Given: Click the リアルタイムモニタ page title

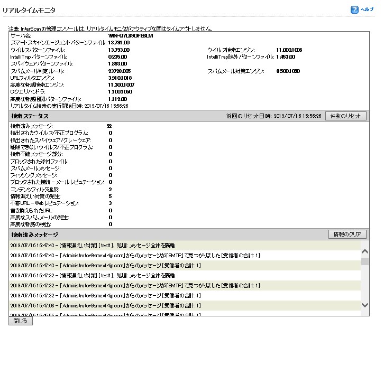Looking at the screenshot, I should click(x=29, y=10).
